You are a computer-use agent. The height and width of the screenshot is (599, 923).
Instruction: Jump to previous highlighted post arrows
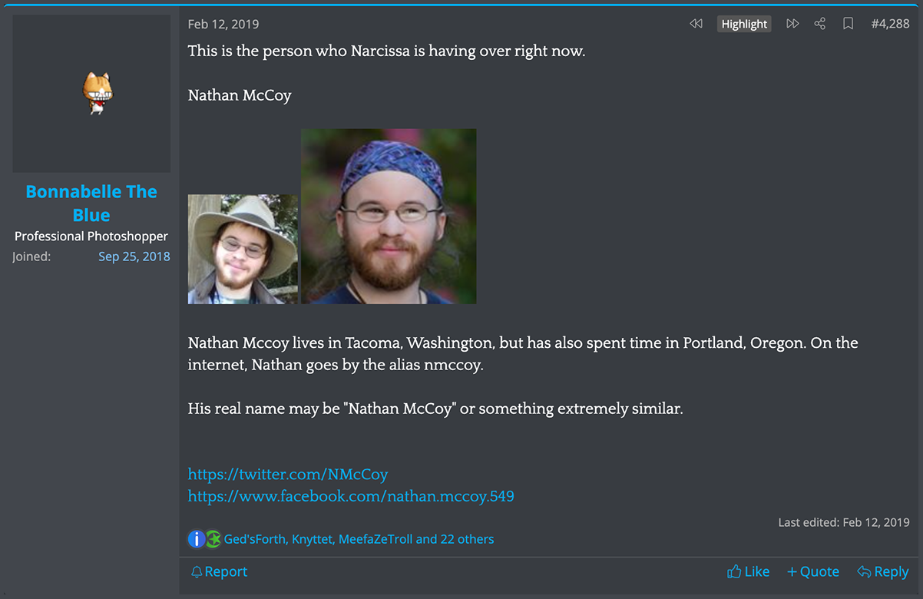click(x=696, y=24)
